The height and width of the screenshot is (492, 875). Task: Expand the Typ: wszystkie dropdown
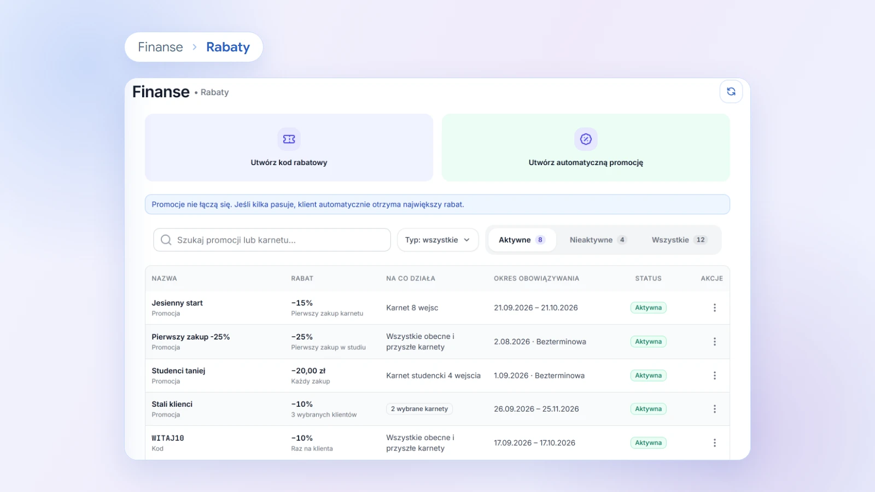pos(437,240)
